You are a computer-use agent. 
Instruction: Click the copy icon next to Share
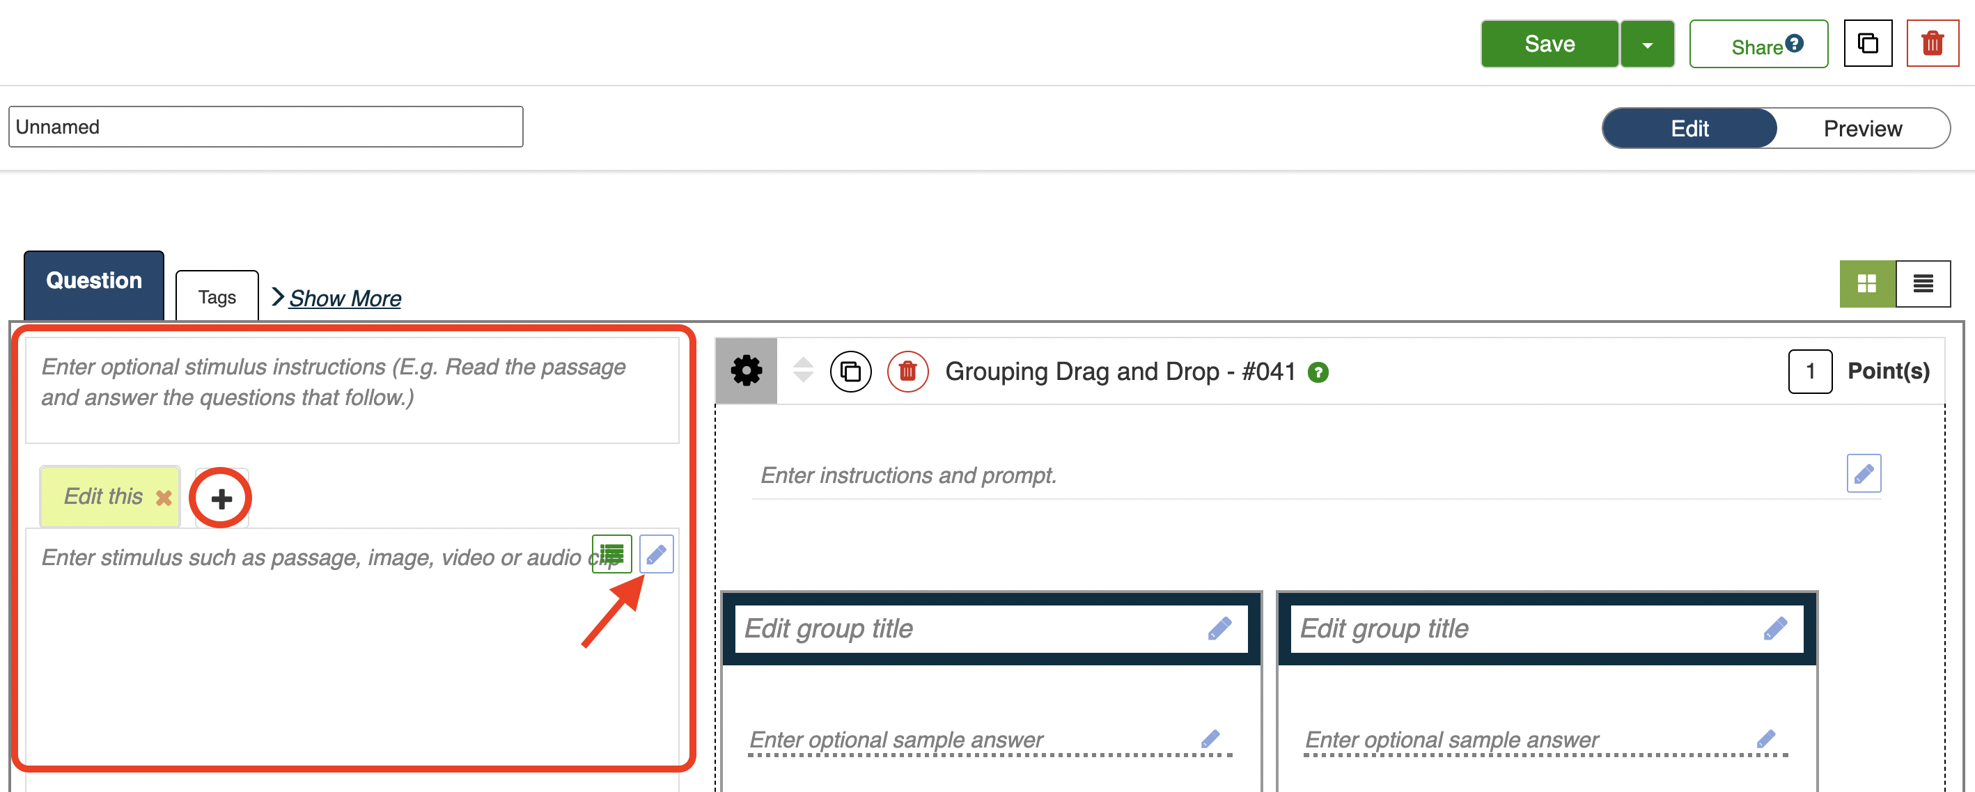coord(1867,44)
